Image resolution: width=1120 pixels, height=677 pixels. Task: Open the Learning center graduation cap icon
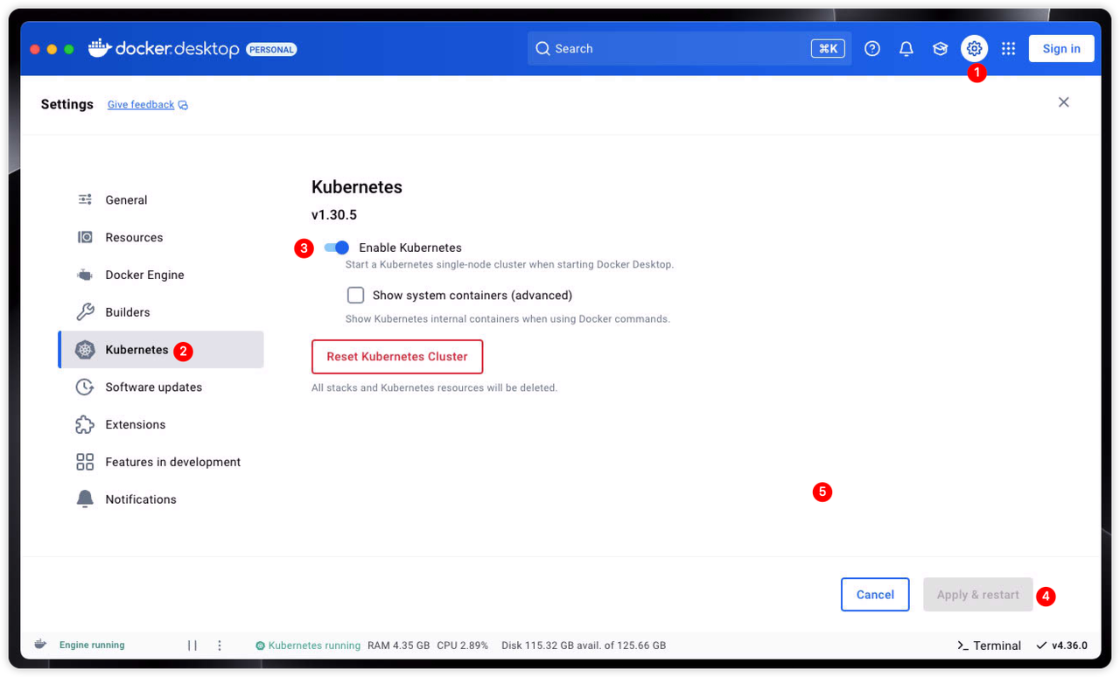(x=941, y=49)
